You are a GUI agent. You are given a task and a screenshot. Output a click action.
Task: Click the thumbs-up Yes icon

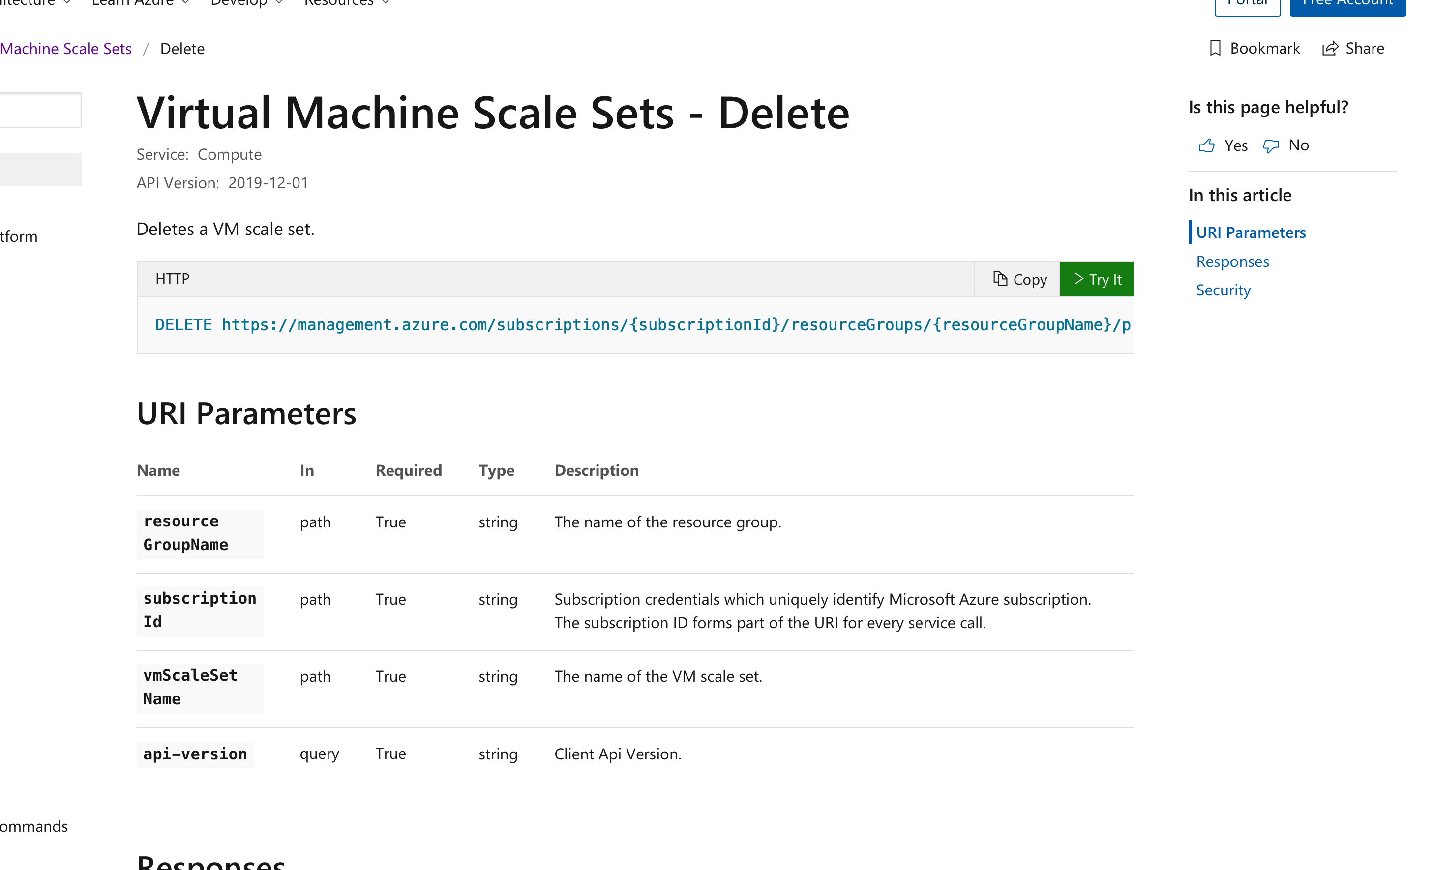pos(1206,145)
